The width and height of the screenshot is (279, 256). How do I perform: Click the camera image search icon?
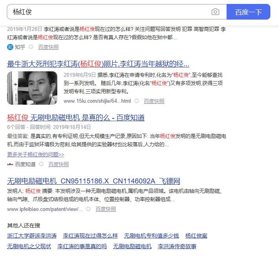tap(215, 12)
